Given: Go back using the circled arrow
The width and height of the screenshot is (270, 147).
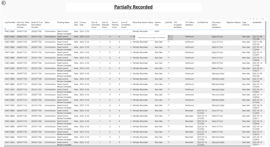Looking at the screenshot, I should click(3, 3).
